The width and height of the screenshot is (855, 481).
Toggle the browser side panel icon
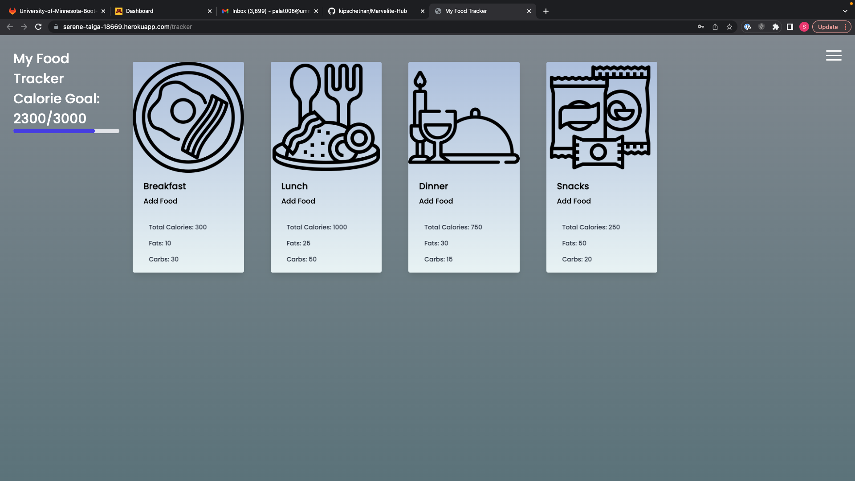coord(790,27)
